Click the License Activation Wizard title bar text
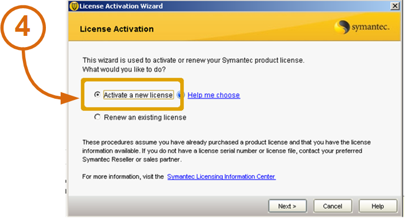The image size is (405, 218). (121, 6)
